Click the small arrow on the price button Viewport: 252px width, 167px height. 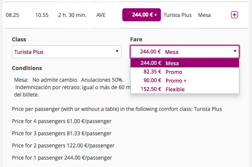[156, 15]
